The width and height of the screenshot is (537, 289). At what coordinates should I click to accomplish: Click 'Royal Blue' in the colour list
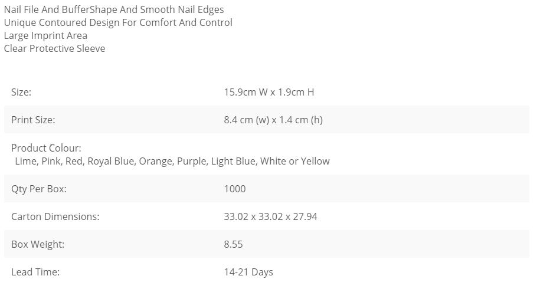coord(111,161)
